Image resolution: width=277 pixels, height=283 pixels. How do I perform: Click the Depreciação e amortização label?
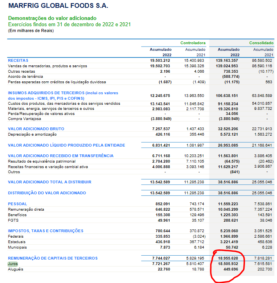tap(32, 134)
